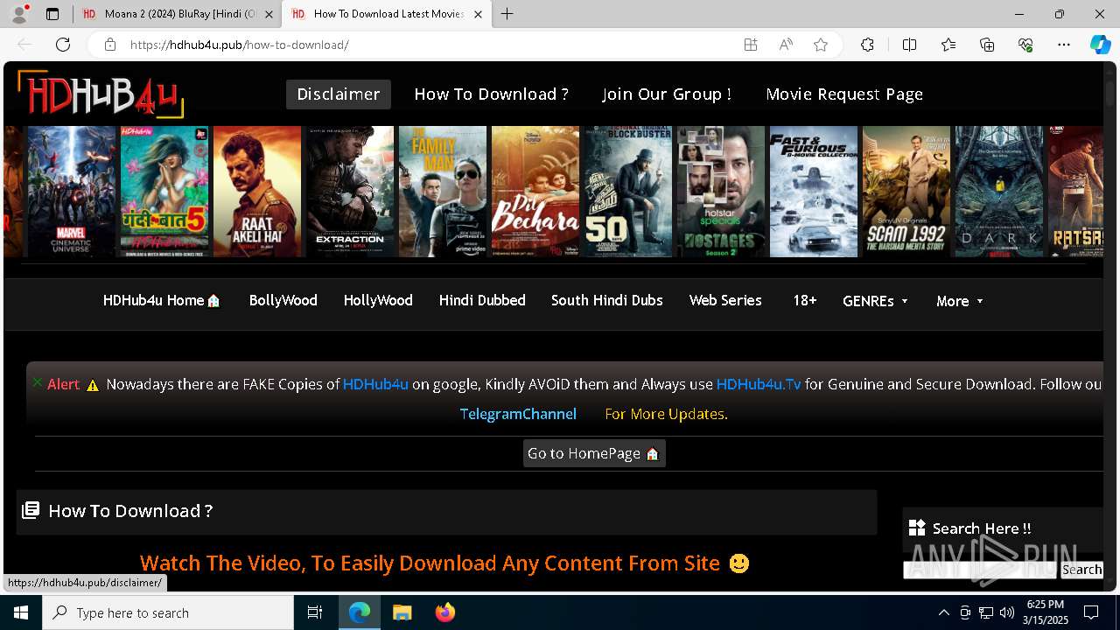
Task: Open the Disclaimer page
Action: [x=339, y=94]
